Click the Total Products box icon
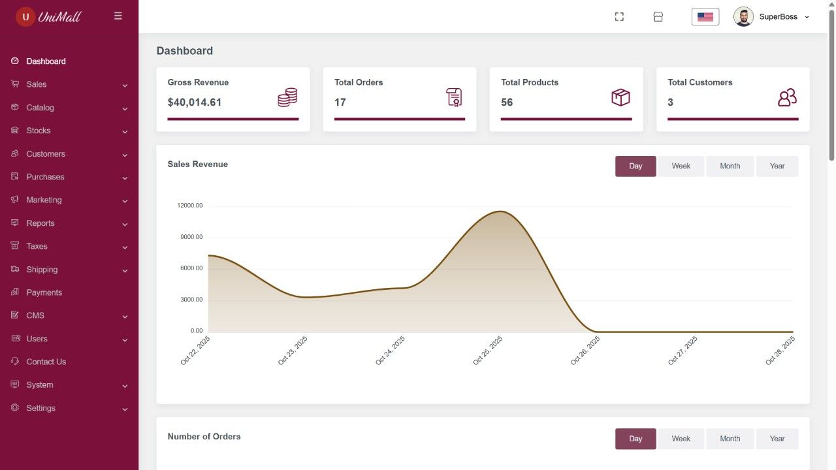Screen dimensions: 836x470 pos(620,97)
